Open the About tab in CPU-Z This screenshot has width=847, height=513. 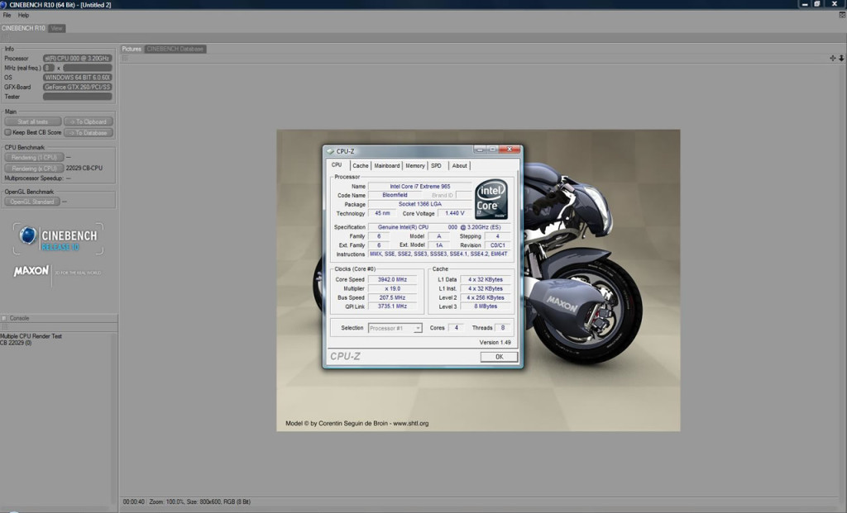tap(459, 165)
